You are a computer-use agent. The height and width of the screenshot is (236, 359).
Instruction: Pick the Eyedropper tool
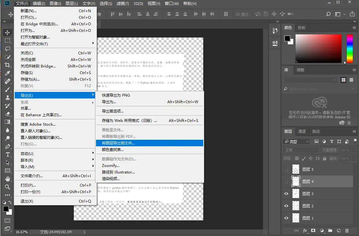click(x=8, y=73)
